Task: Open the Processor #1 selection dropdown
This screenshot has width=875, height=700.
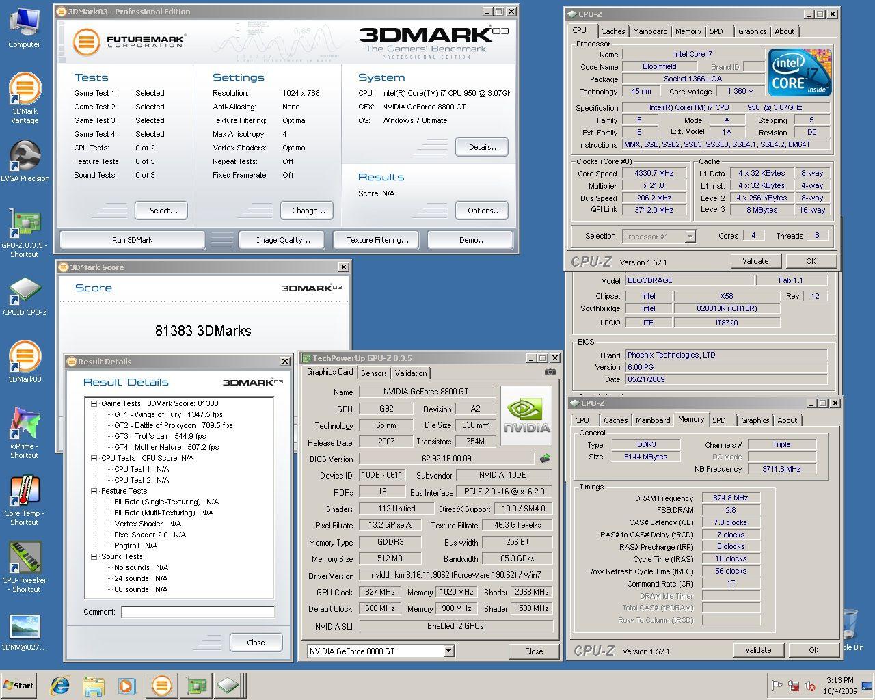Action: 690,236
